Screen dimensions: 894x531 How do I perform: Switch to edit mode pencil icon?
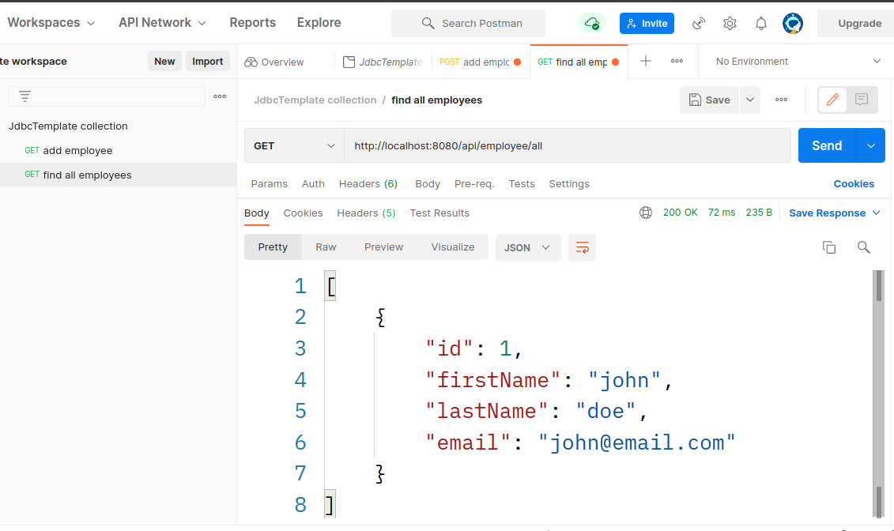[832, 100]
